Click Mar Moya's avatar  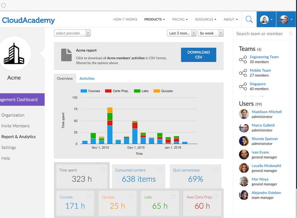244,181
